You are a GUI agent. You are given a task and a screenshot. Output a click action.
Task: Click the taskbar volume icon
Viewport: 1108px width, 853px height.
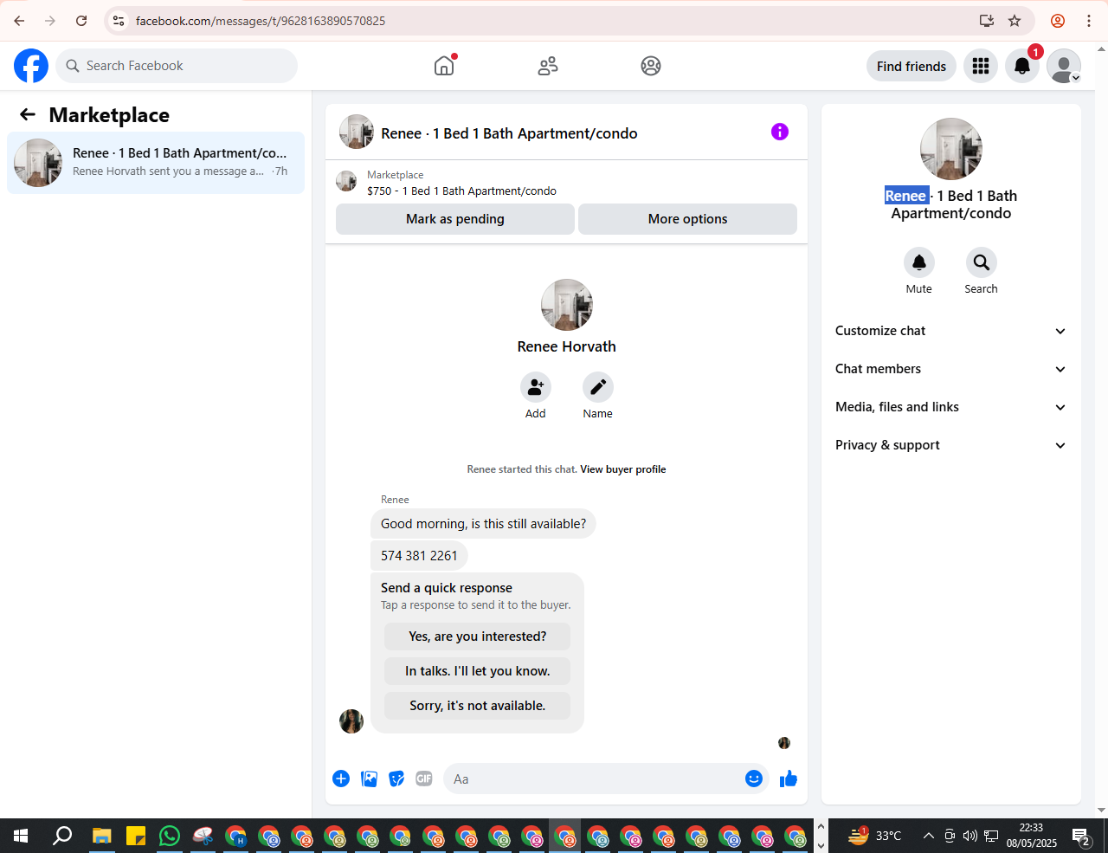pyautogui.click(x=969, y=836)
